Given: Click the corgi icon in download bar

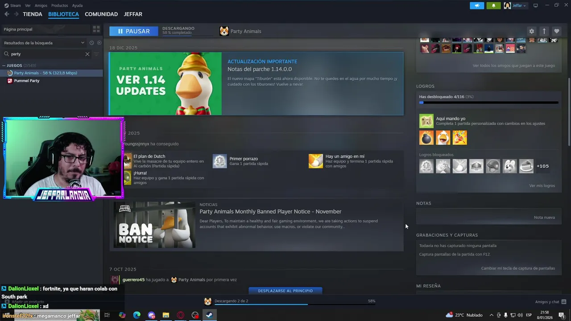Looking at the screenshot, I should (207, 301).
